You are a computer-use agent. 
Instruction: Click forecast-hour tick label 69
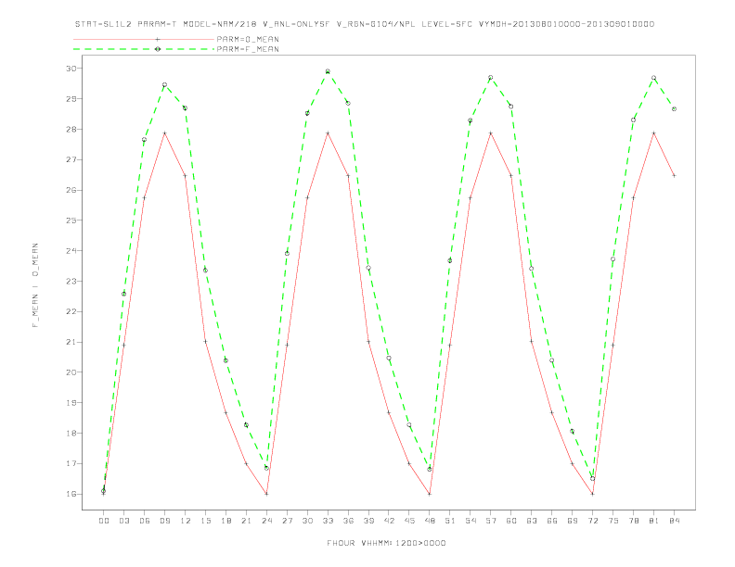tap(573, 521)
